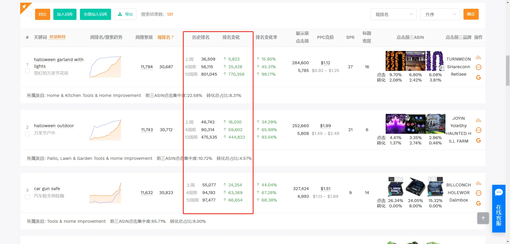Viewport: 510px width, 244px height.
Task: Check the car gun safe row checkbox
Action: [x=27, y=197]
